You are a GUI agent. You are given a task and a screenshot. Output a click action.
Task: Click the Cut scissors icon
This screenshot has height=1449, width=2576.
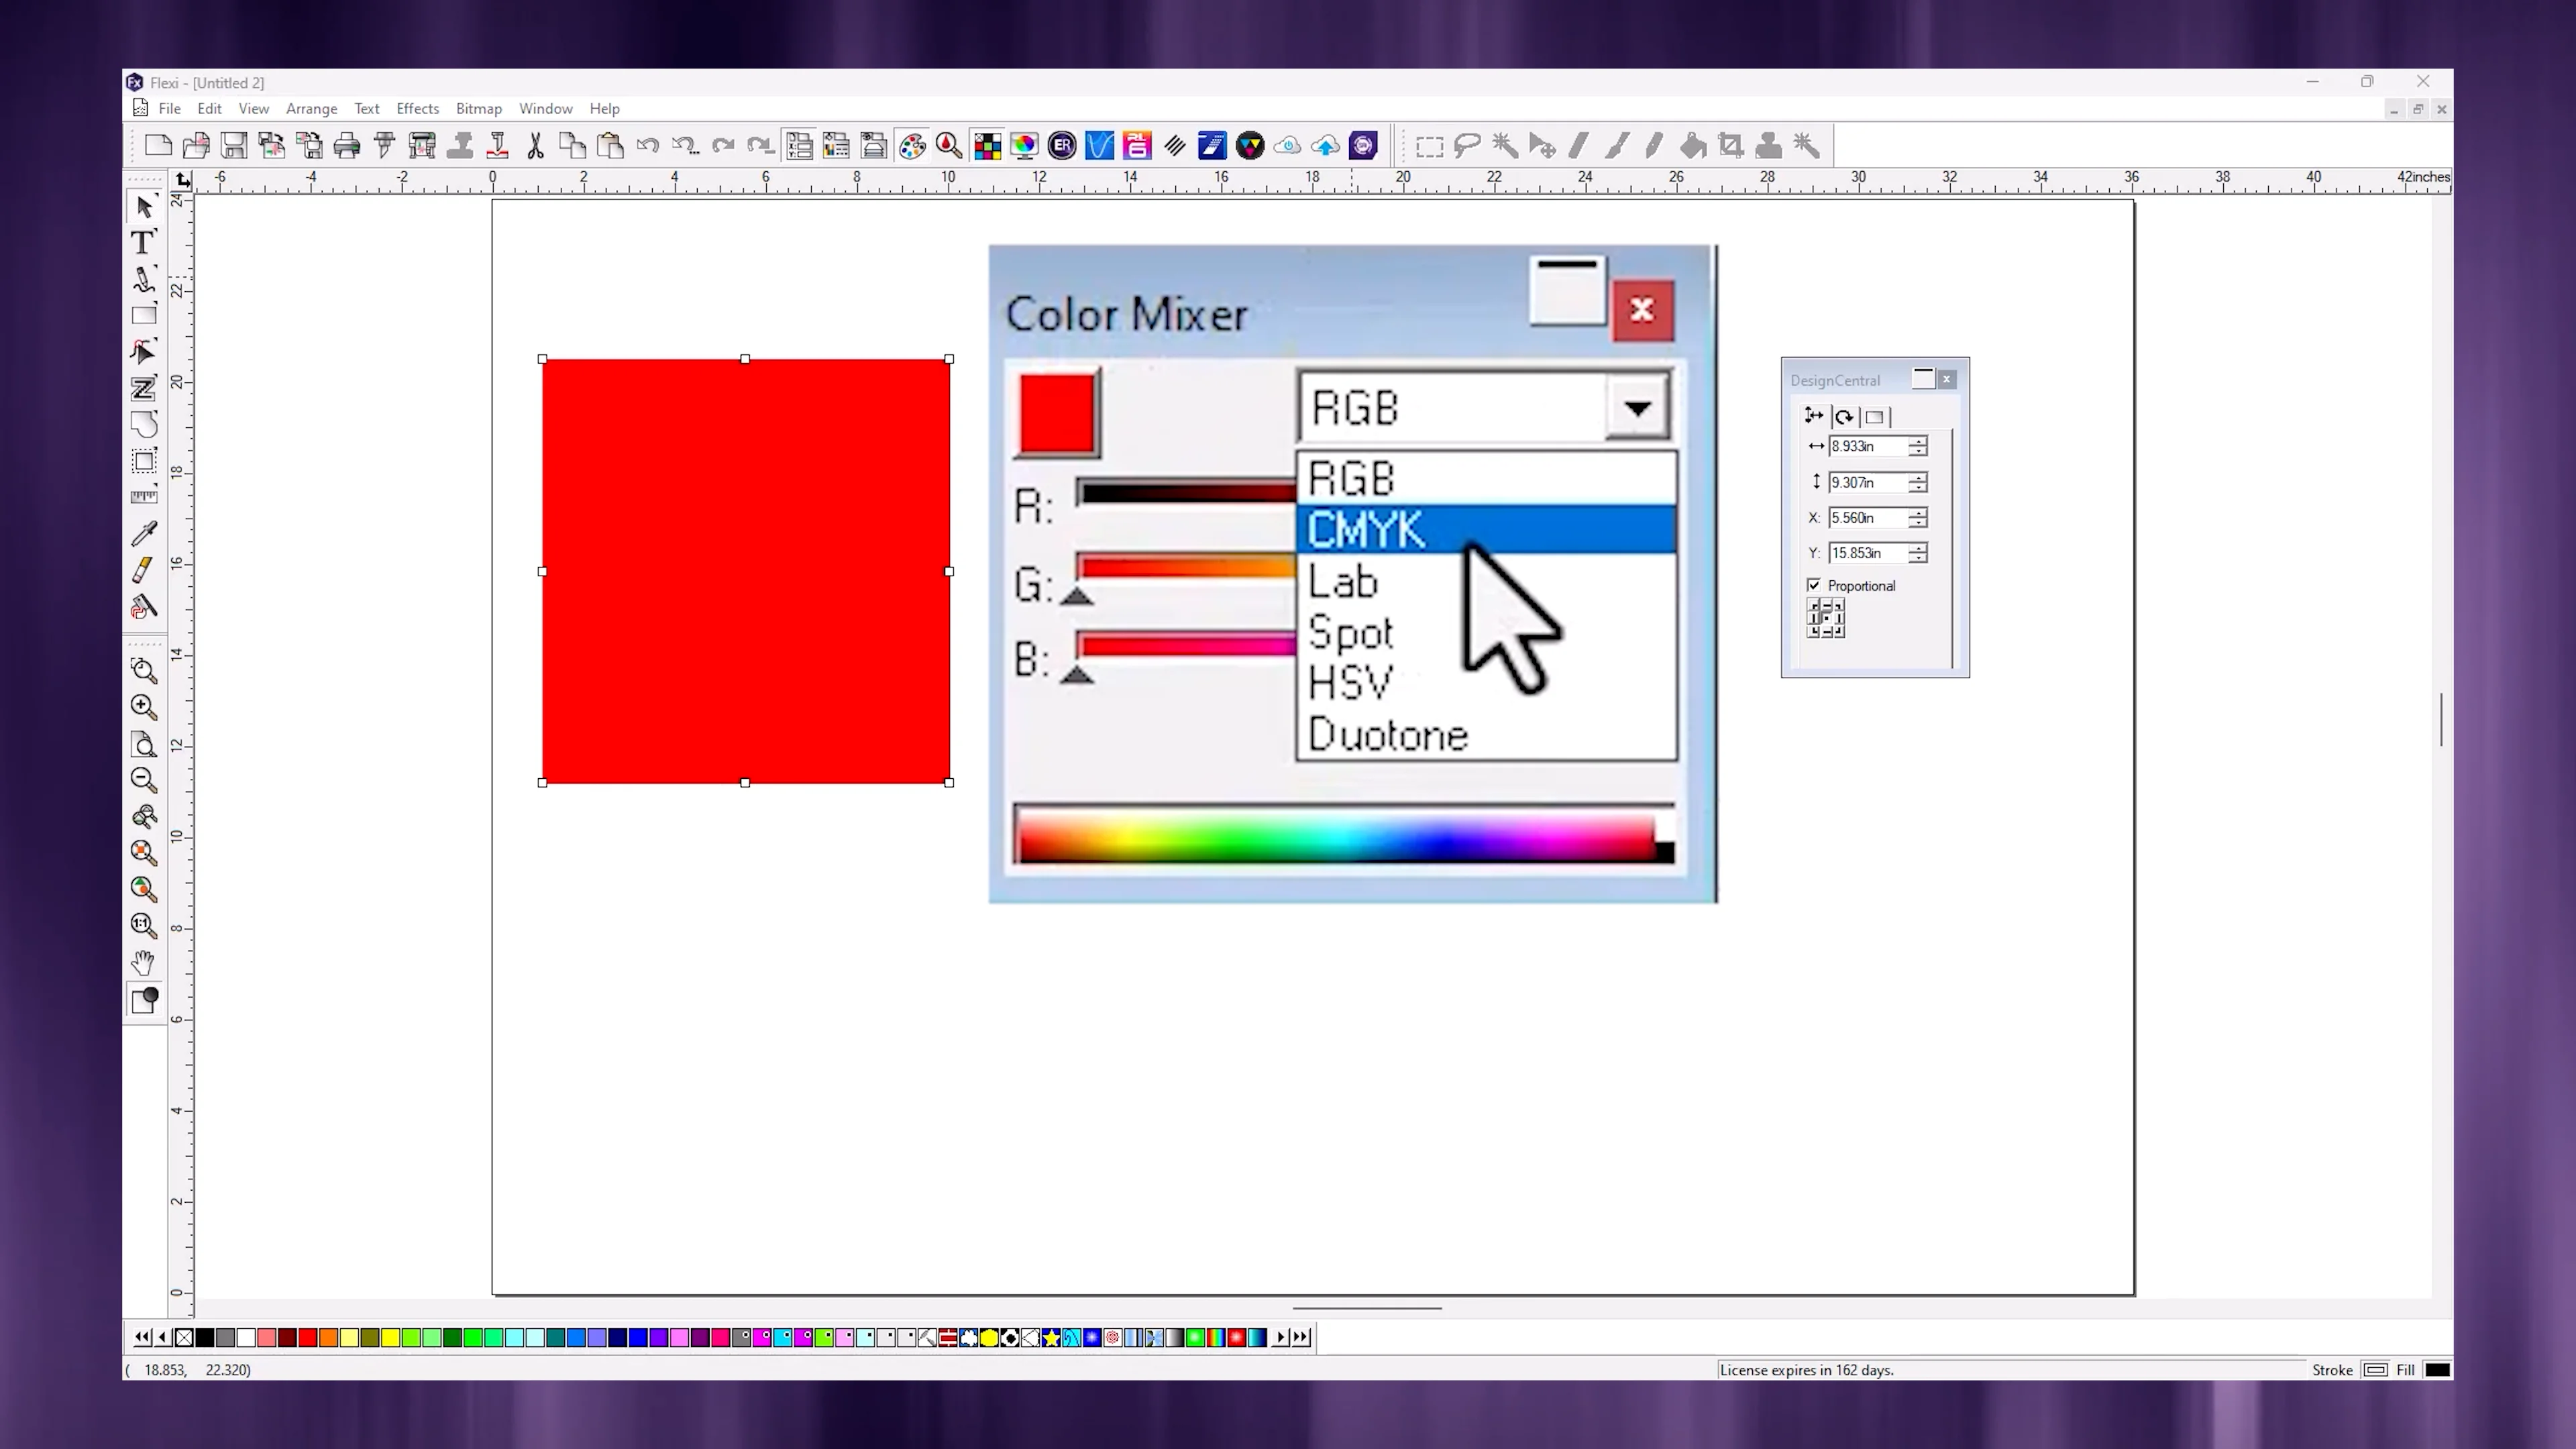(x=535, y=146)
